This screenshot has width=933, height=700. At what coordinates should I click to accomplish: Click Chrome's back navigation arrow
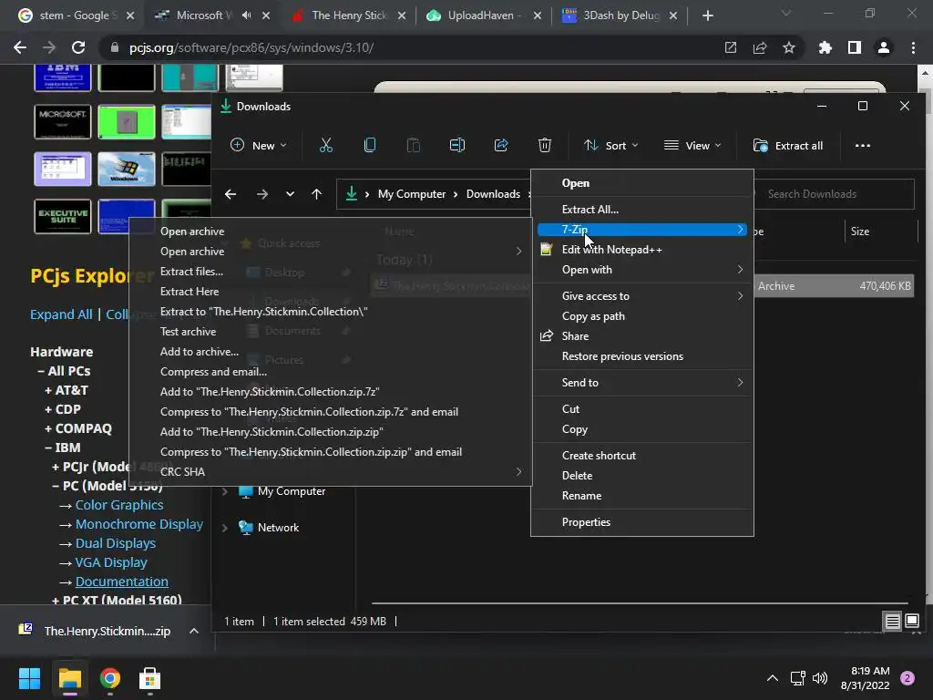tap(20, 47)
